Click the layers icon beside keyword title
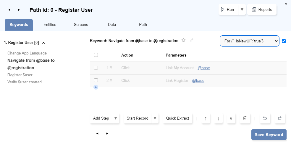 183,41
